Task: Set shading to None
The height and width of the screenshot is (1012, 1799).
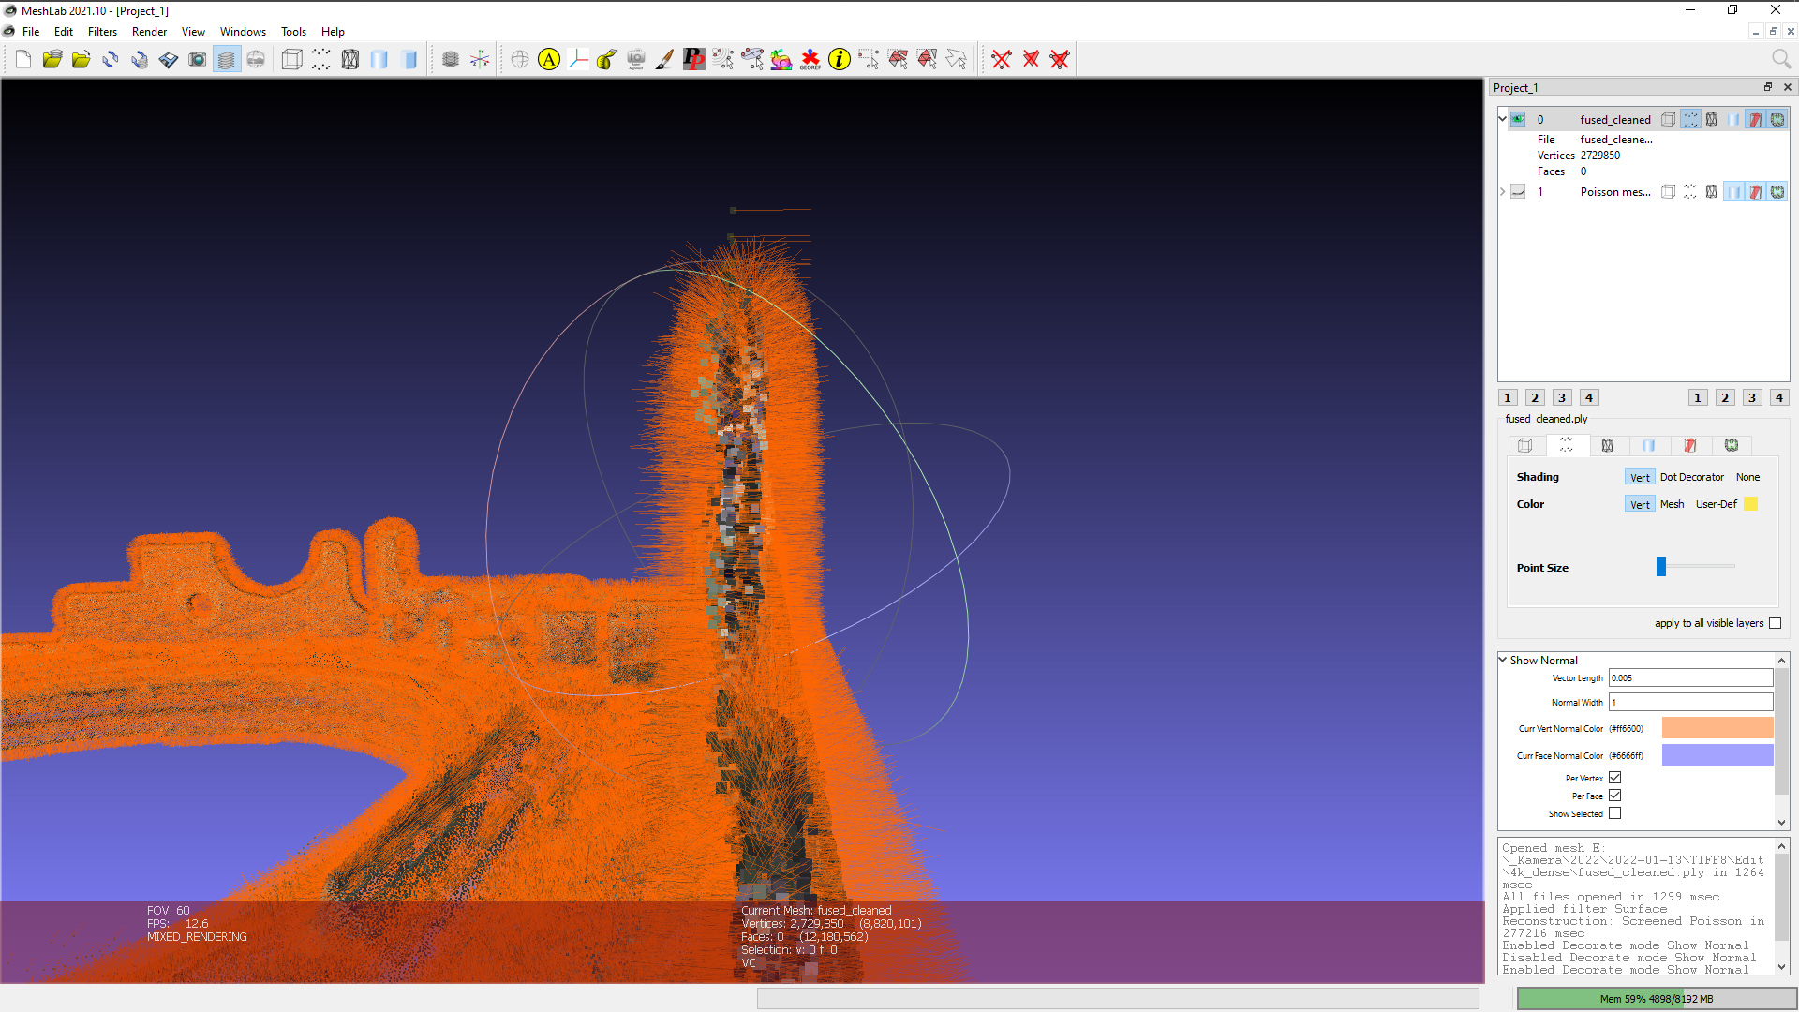Action: click(1747, 477)
